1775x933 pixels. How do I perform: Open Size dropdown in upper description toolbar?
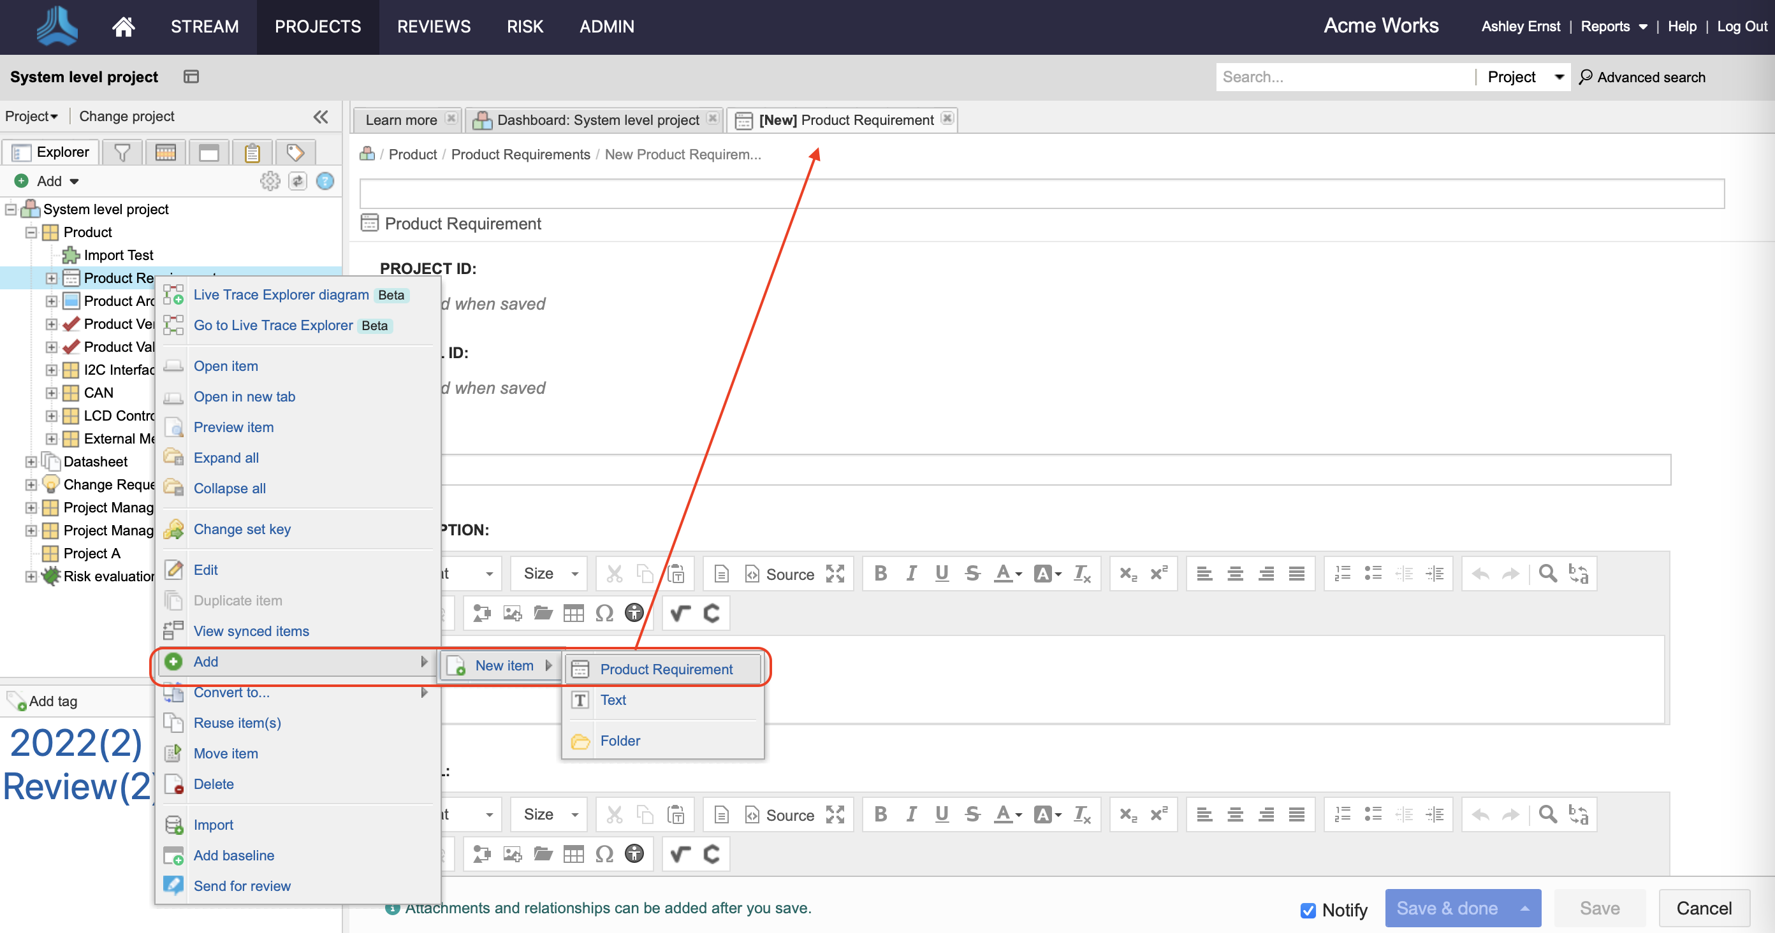[549, 574]
